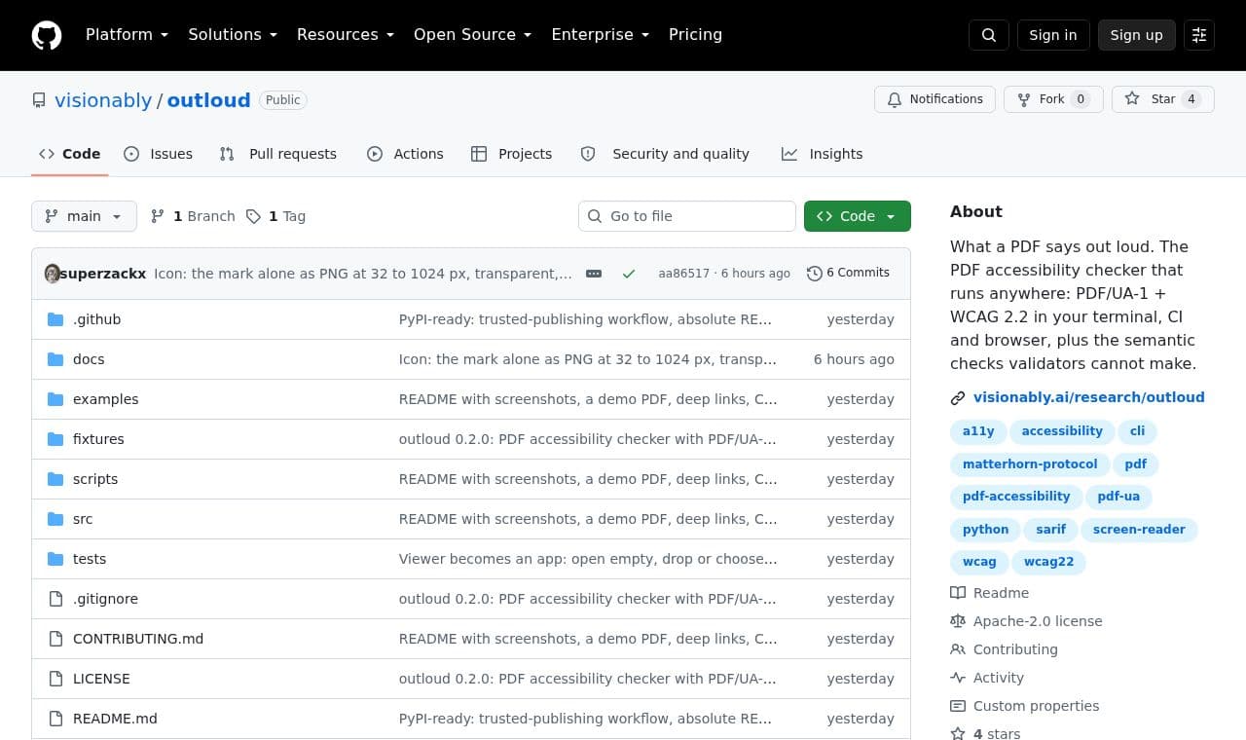Open the Enterprise dropdown menu
Screen dimensions: 1246x740
click(x=600, y=35)
